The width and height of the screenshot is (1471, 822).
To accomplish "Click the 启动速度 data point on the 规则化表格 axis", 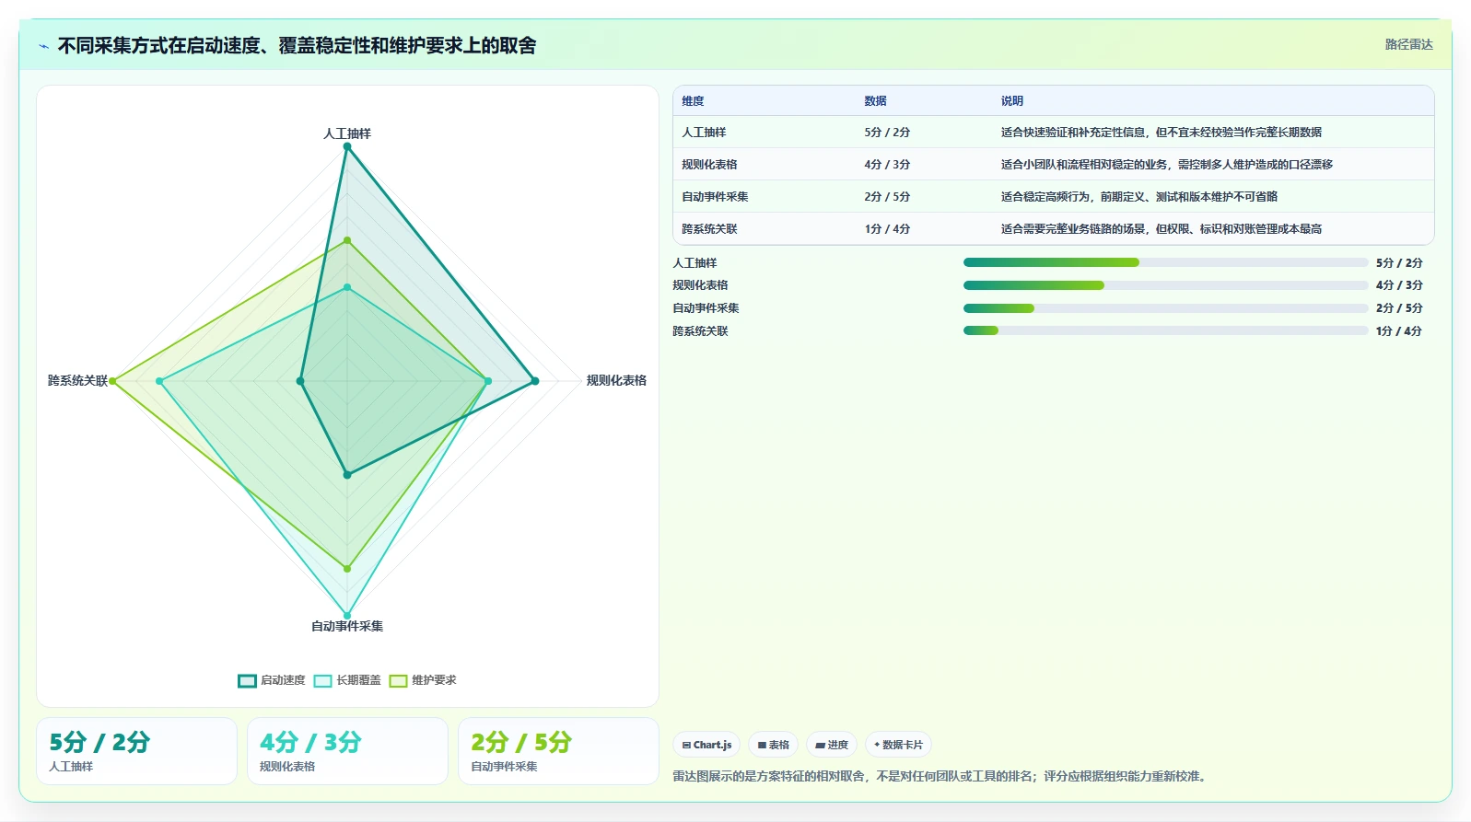I will (x=534, y=381).
